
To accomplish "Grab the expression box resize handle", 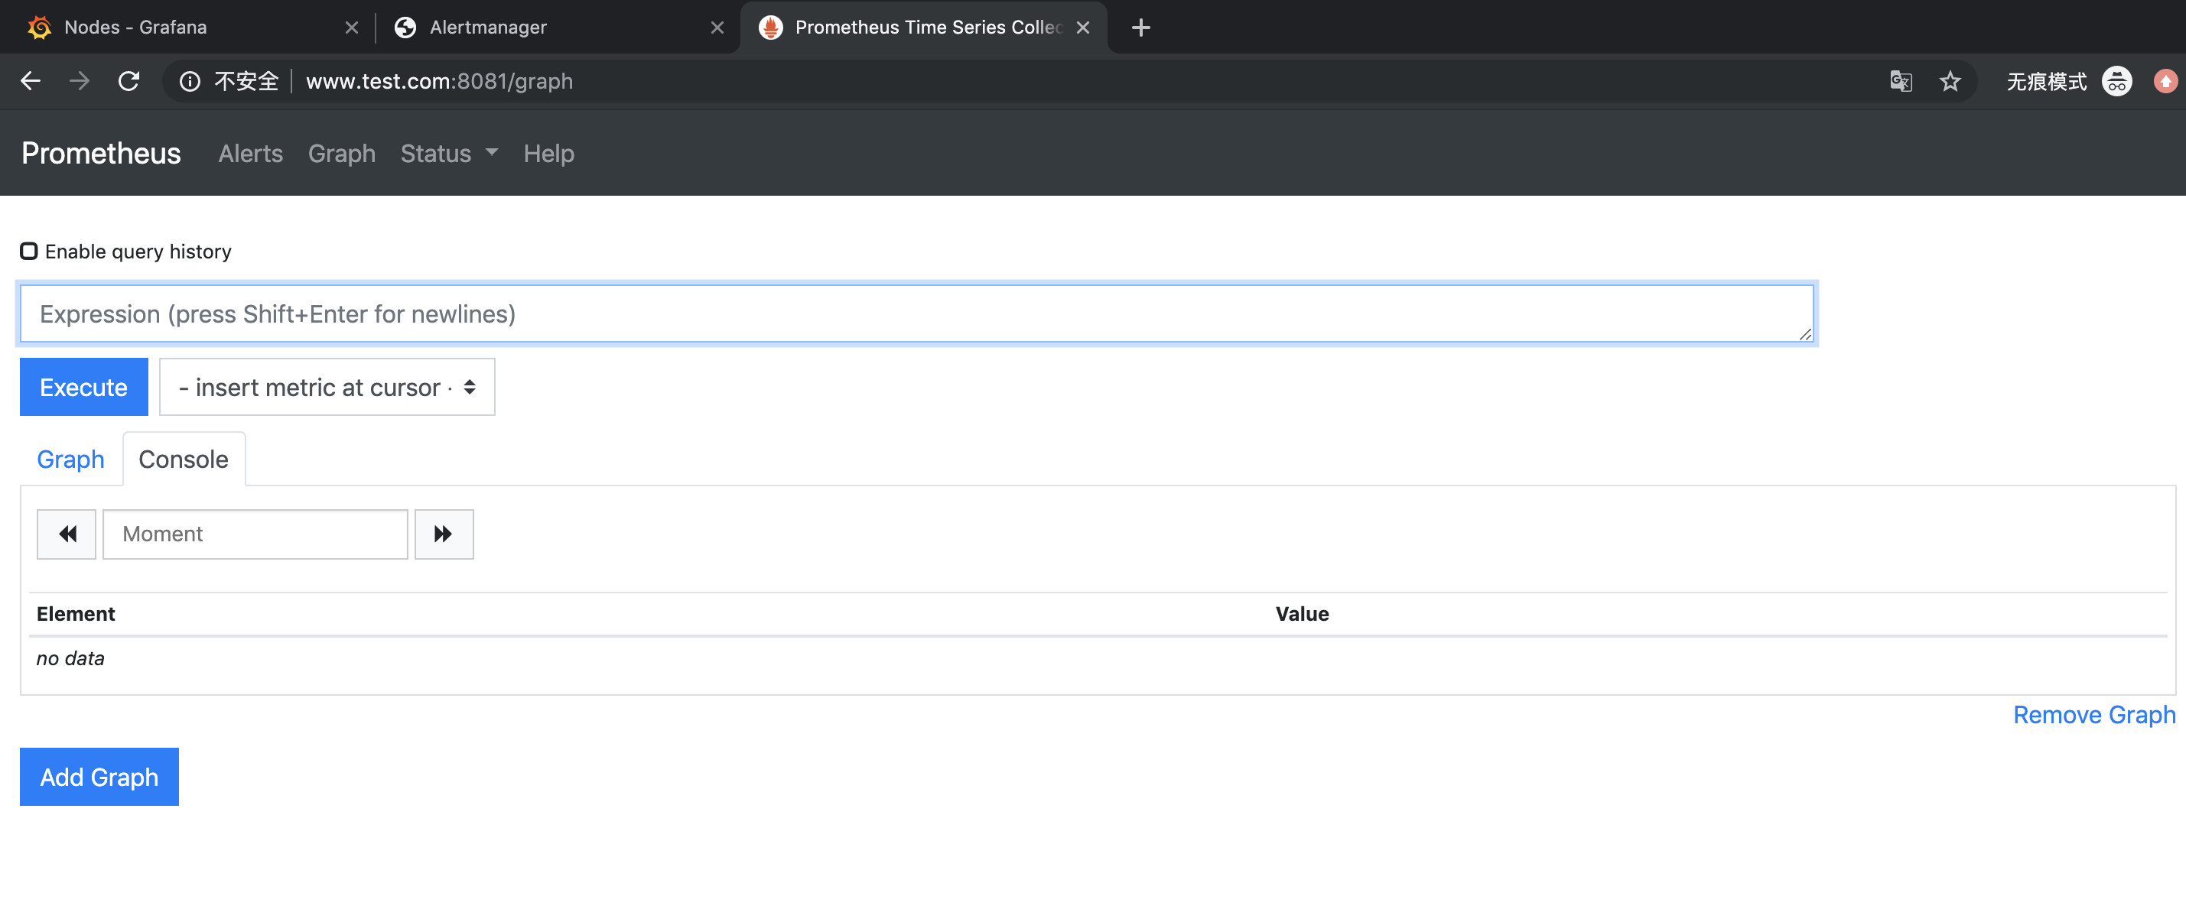I will click(x=1805, y=334).
